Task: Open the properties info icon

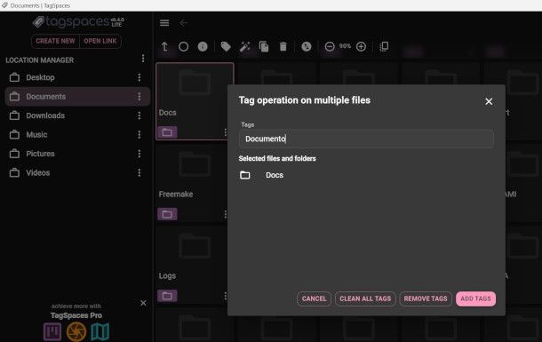Action: [203, 46]
